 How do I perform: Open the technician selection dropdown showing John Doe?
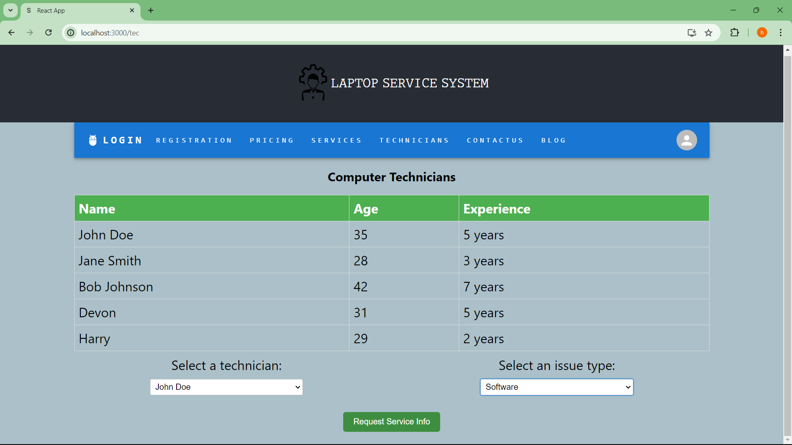226,387
